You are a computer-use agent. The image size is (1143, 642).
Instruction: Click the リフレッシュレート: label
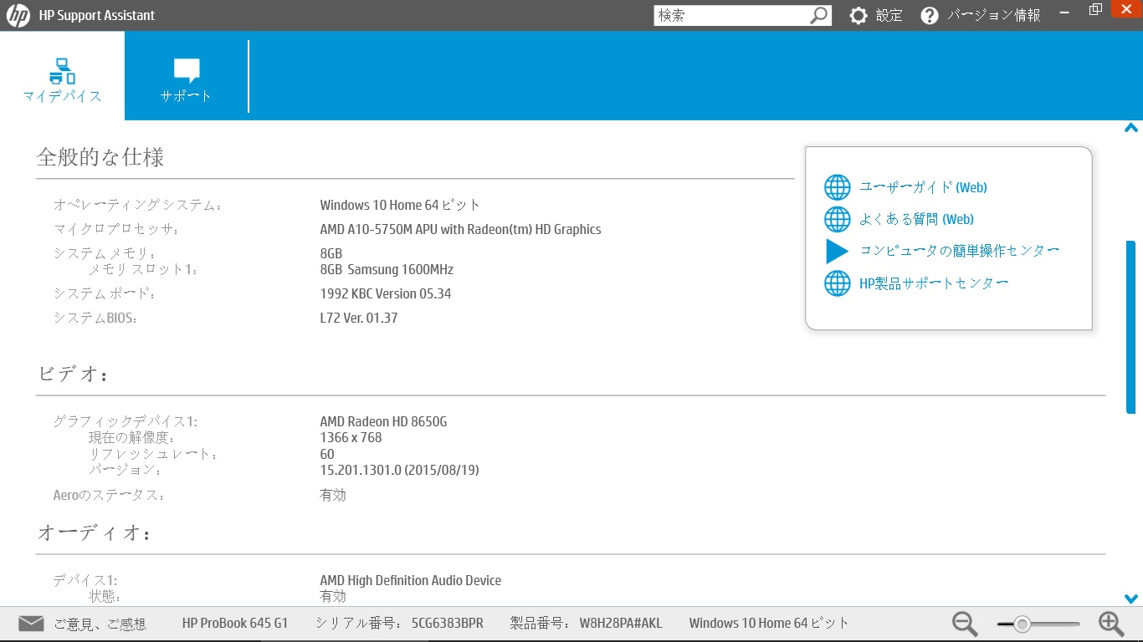tap(153, 454)
